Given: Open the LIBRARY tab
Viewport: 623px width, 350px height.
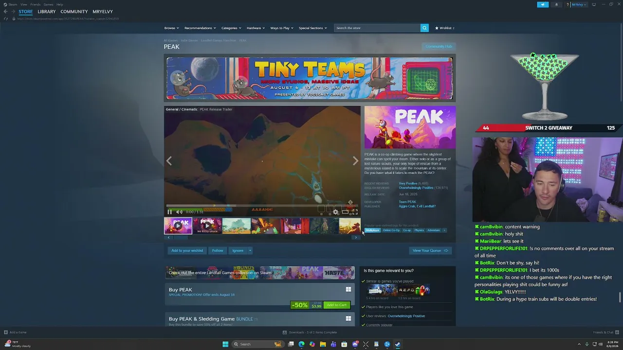Looking at the screenshot, I should 47,12.
